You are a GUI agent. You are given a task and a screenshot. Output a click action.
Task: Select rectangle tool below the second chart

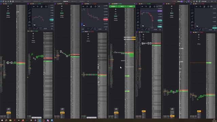click(x=95, y=29)
